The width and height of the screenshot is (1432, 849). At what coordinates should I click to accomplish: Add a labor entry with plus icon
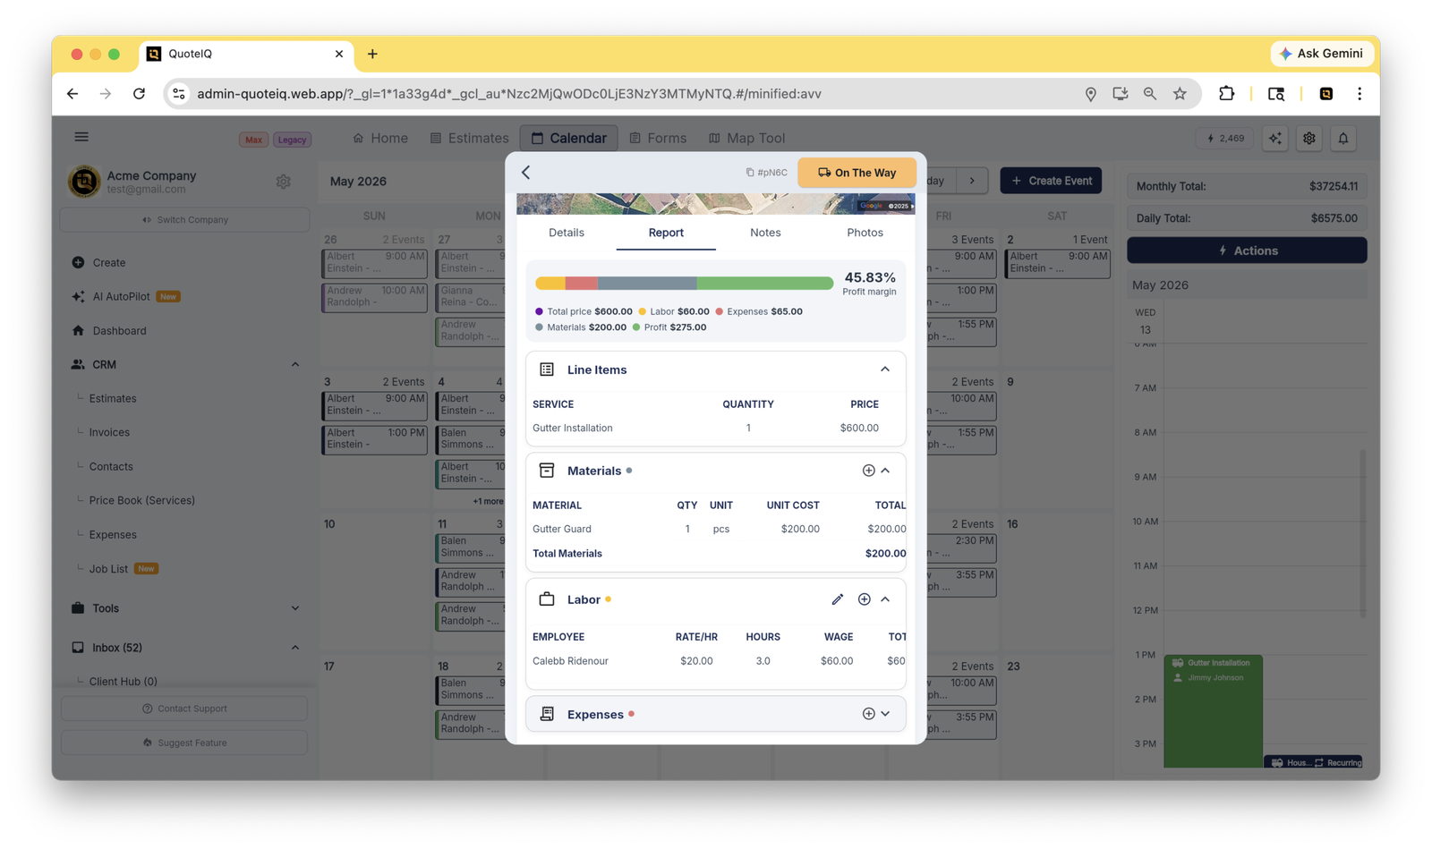click(x=865, y=599)
